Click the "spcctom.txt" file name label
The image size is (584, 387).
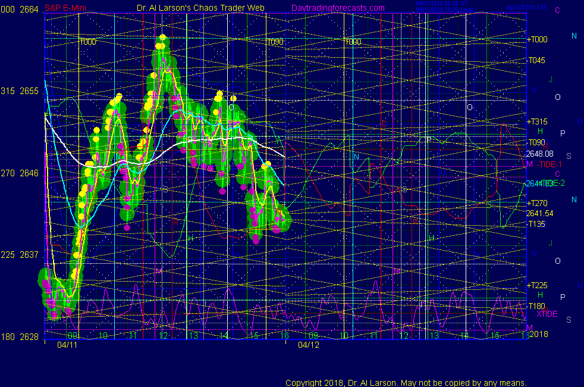click(526, 7)
